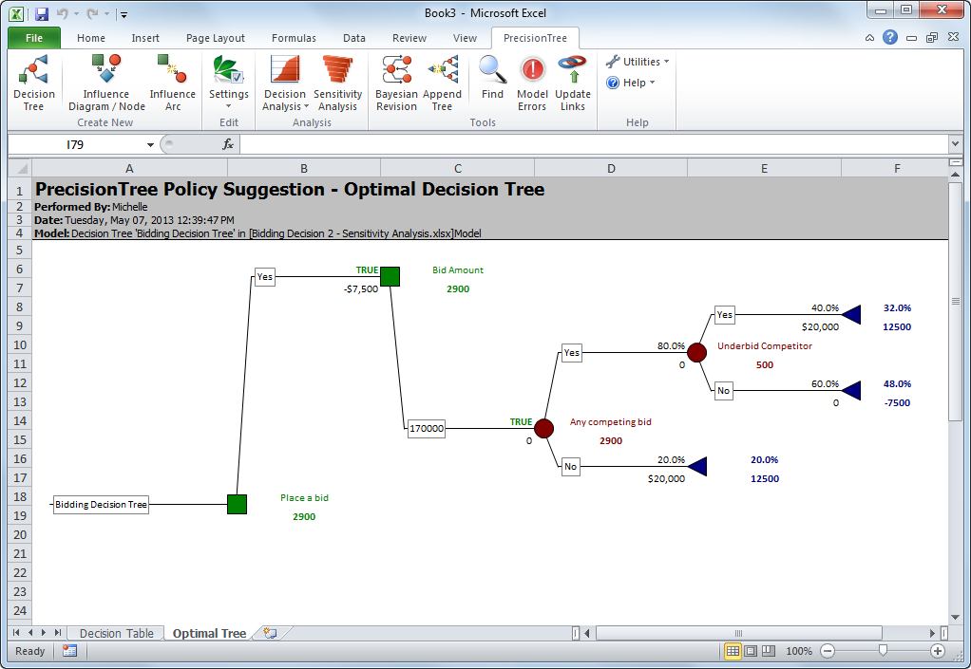This screenshot has height=669, width=971.
Task: Open the Formulas tab
Action: [294, 38]
